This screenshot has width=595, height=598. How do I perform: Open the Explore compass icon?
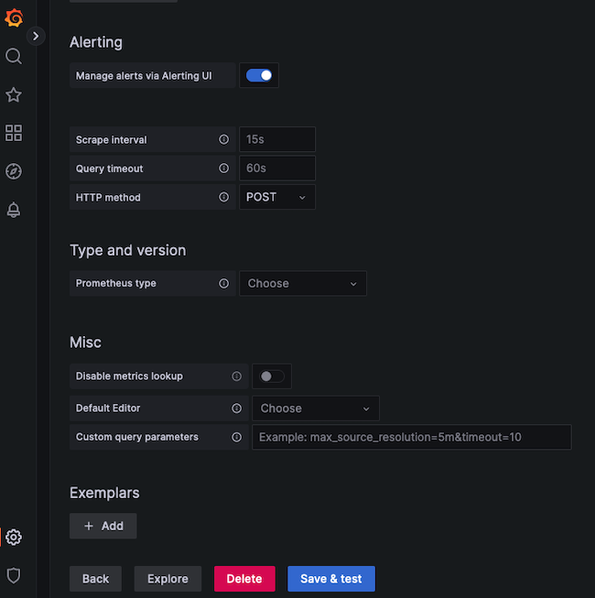(x=14, y=171)
